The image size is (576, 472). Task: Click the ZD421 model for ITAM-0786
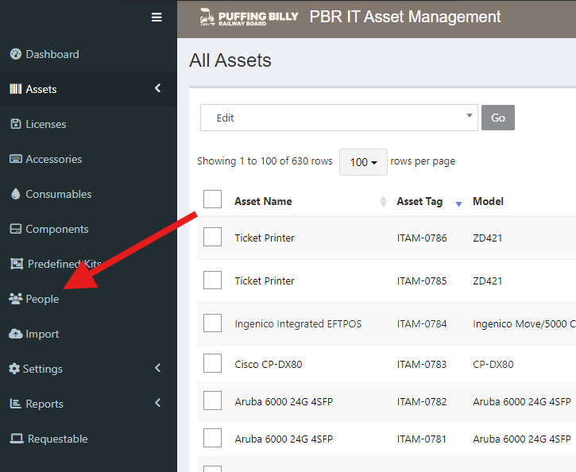[487, 238]
